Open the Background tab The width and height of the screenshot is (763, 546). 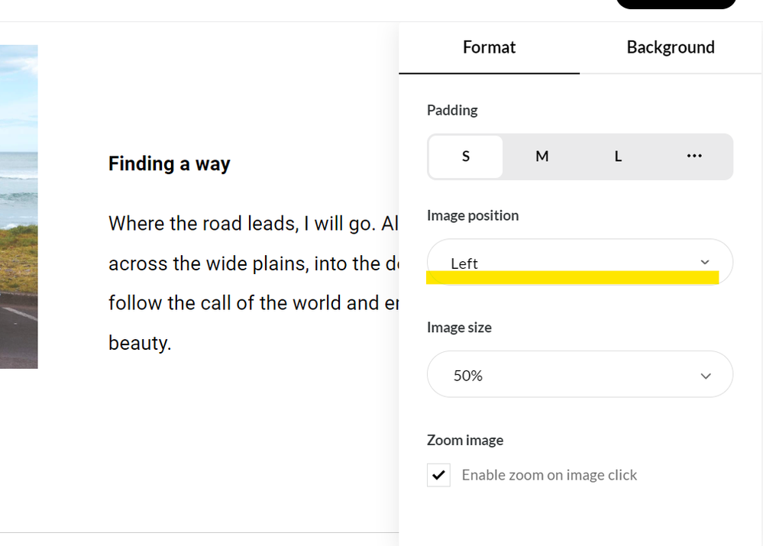[670, 47]
